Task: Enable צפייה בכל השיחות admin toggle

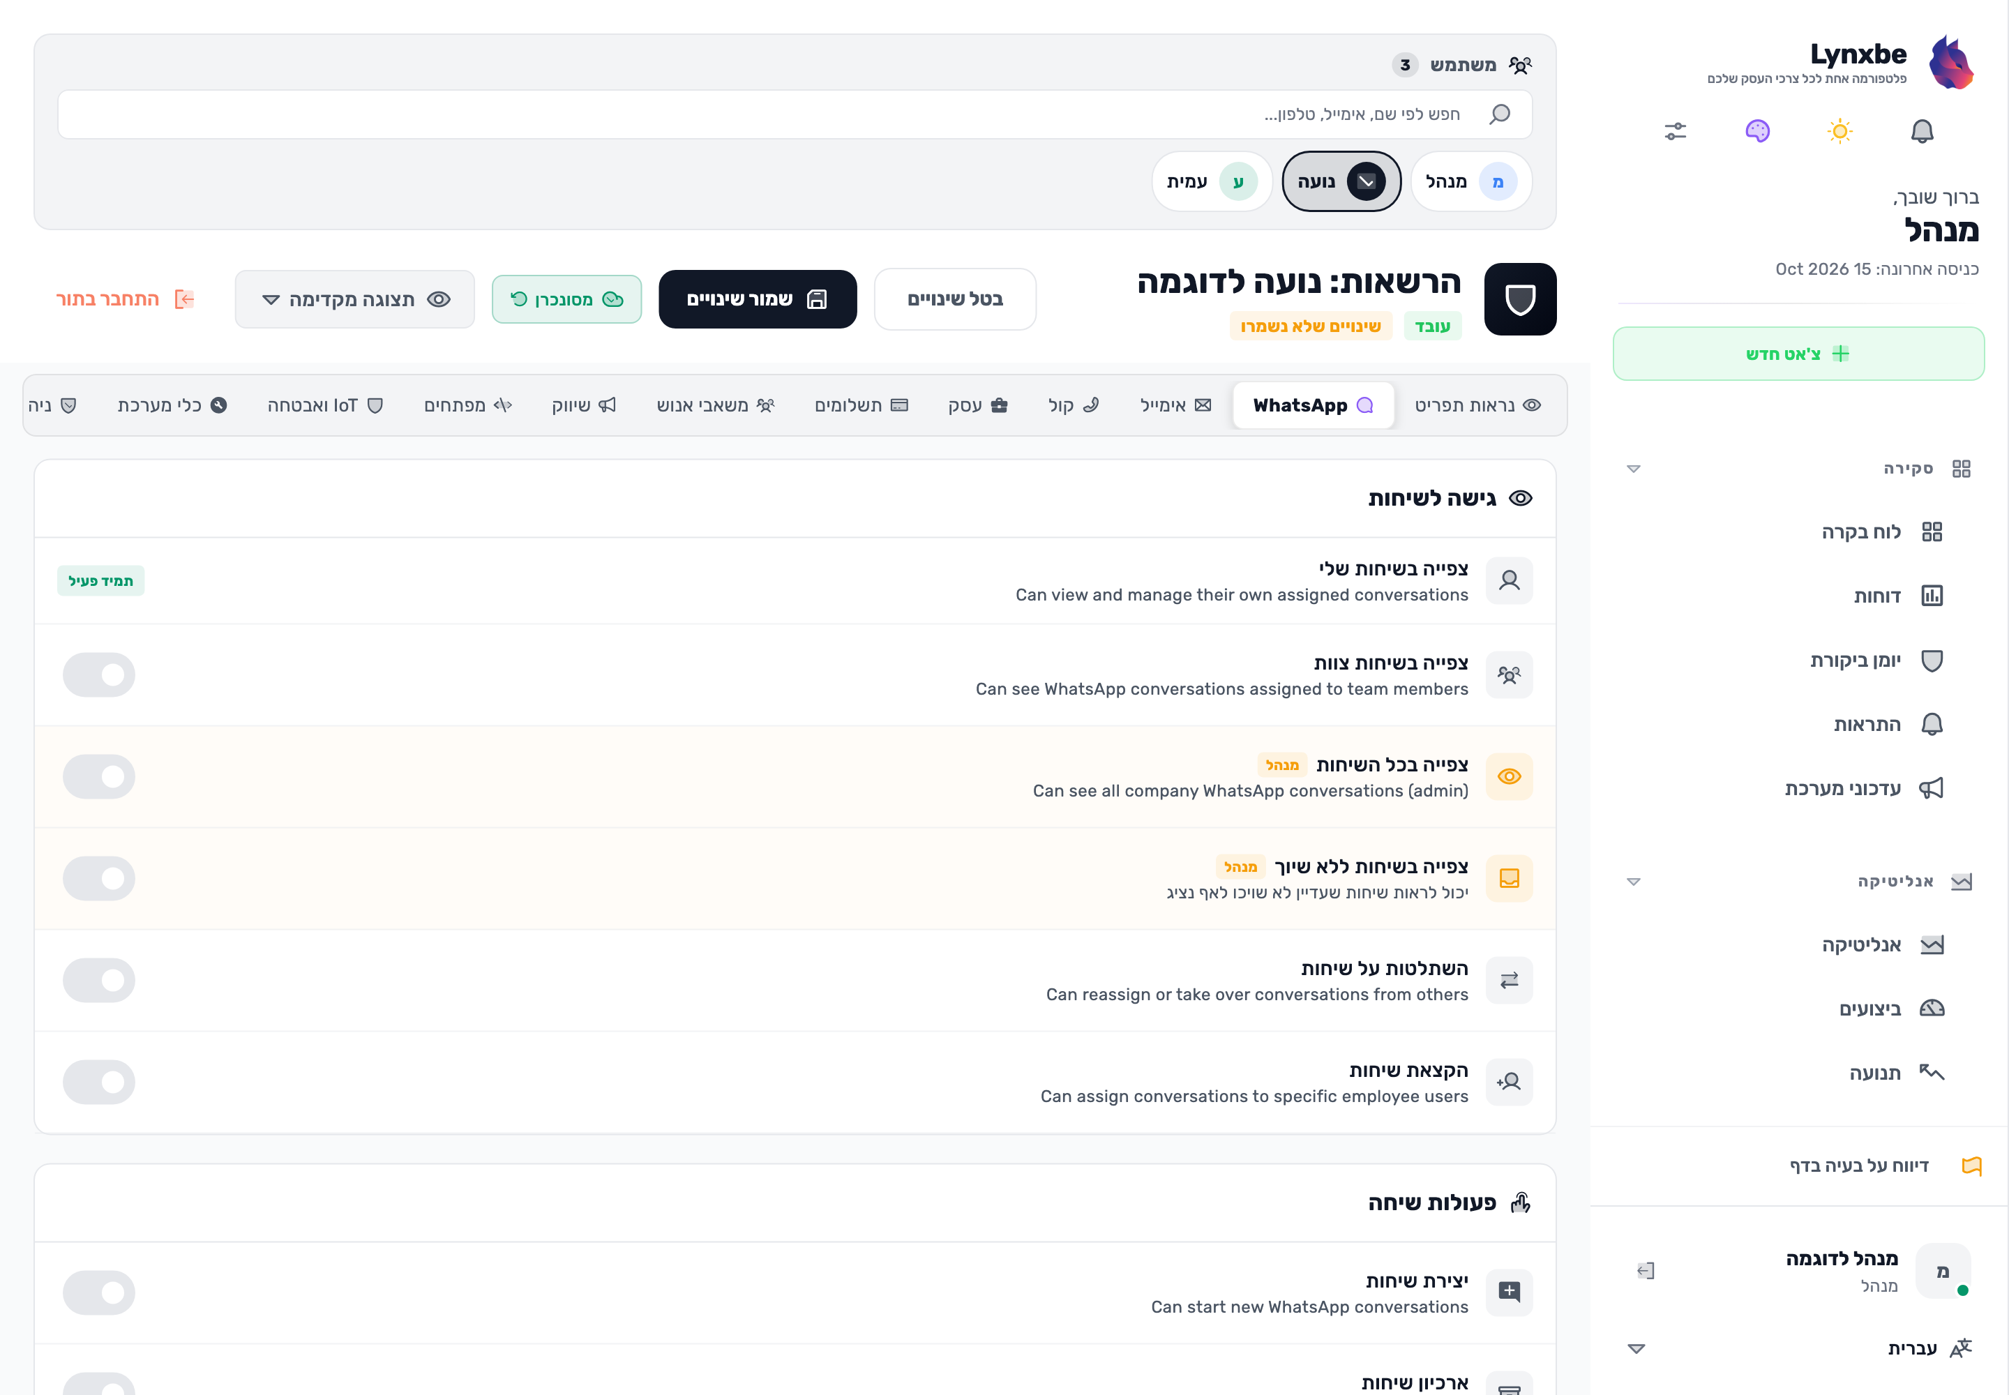Action: pyautogui.click(x=99, y=776)
